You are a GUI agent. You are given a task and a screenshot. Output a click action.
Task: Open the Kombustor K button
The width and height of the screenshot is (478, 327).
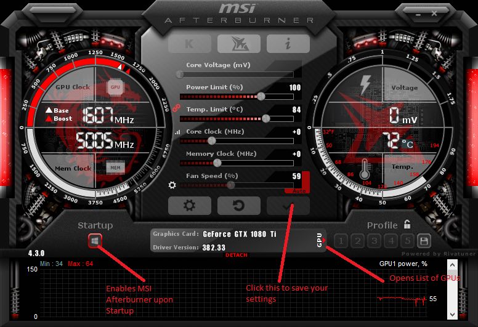tap(190, 44)
